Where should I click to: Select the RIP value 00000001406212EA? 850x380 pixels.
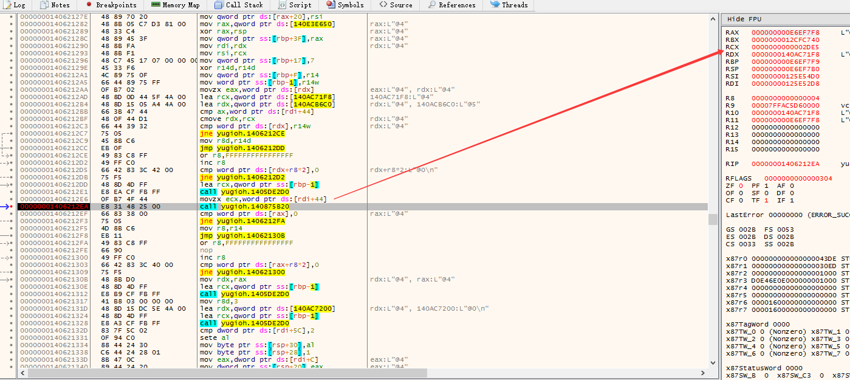[786, 164]
